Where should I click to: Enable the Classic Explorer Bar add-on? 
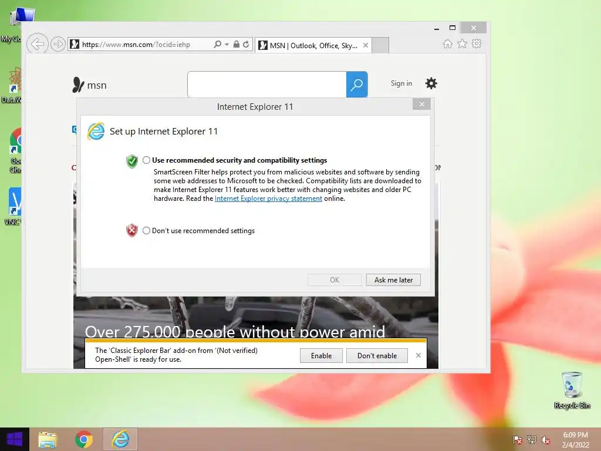click(321, 355)
